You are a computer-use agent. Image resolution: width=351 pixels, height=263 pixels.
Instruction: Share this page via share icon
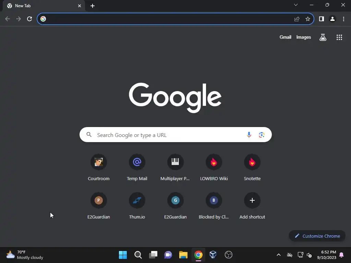(x=297, y=19)
